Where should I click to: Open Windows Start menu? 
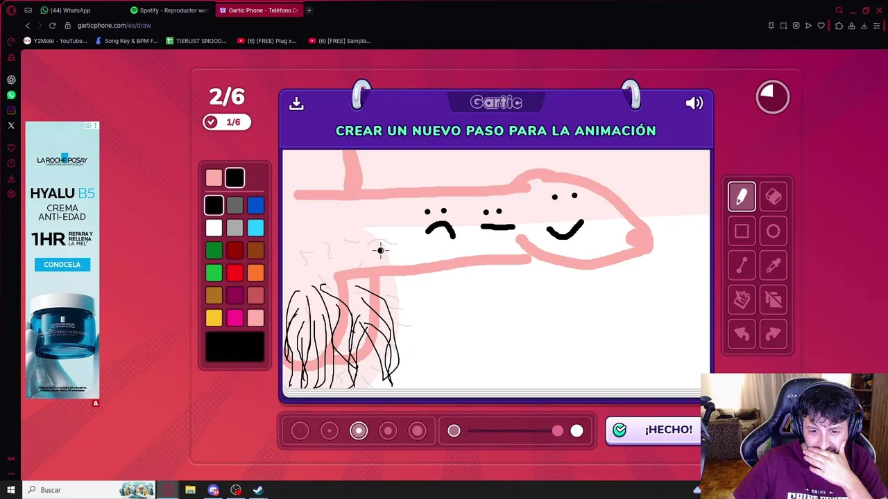click(11, 490)
